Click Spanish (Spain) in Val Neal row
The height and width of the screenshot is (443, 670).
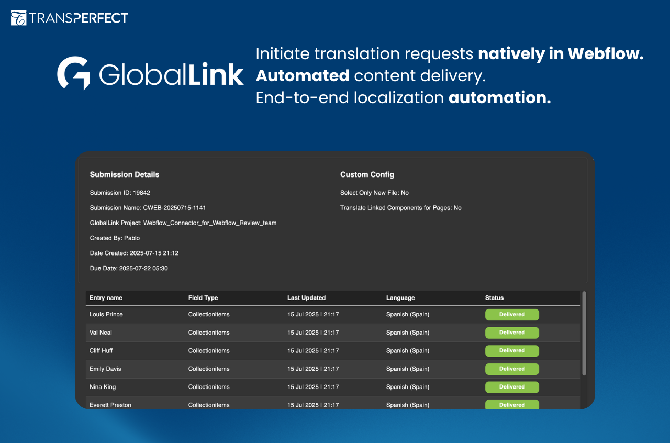(x=408, y=333)
